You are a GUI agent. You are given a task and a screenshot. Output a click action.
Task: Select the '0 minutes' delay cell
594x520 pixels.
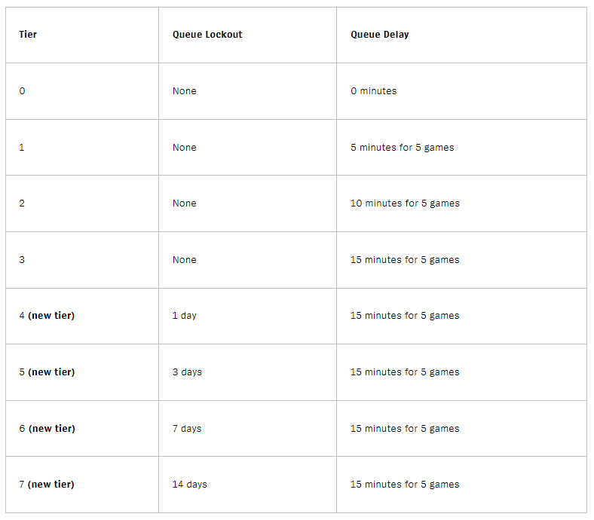(x=461, y=91)
